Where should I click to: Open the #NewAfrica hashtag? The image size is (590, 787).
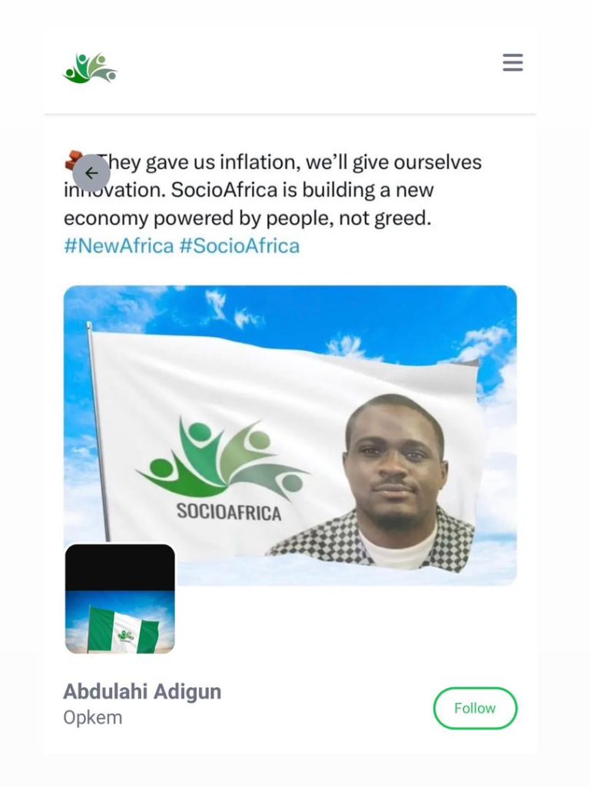pos(119,246)
